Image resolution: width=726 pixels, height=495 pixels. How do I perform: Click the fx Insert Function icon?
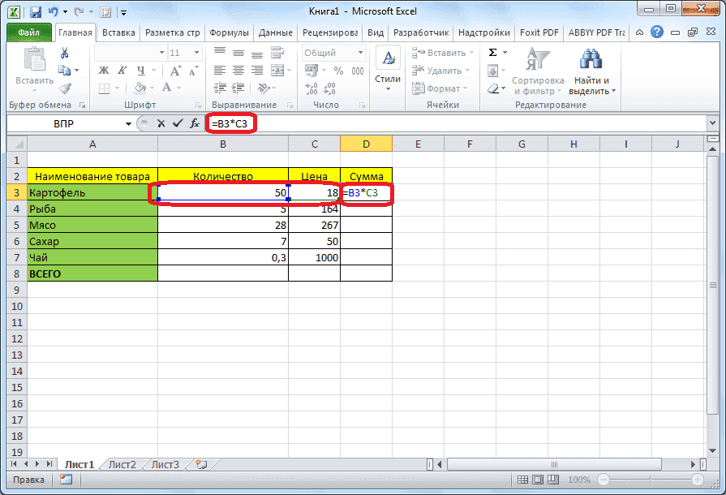coord(195,123)
